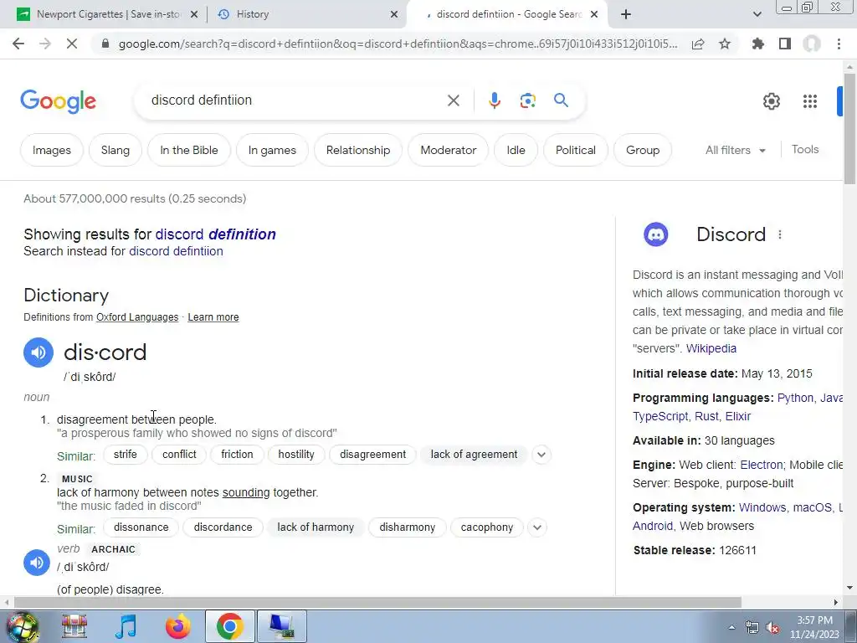Open the Google apps grid

click(810, 101)
